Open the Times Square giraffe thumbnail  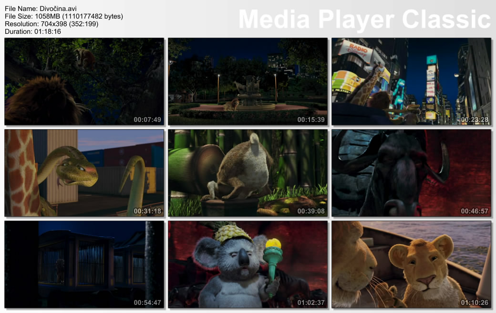pyautogui.click(x=411, y=81)
